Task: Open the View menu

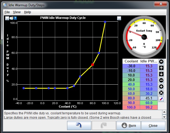Action: coord(17,12)
